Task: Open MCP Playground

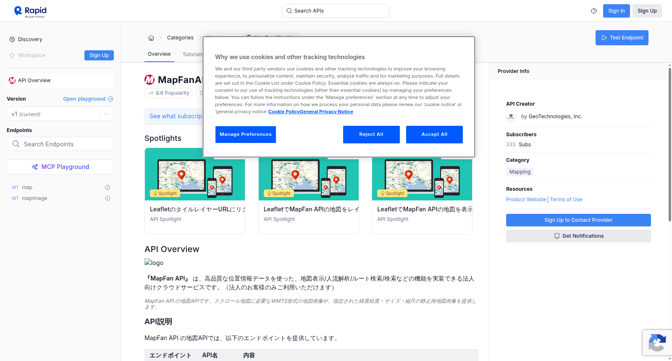Action: pyautogui.click(x=60, y=167)
